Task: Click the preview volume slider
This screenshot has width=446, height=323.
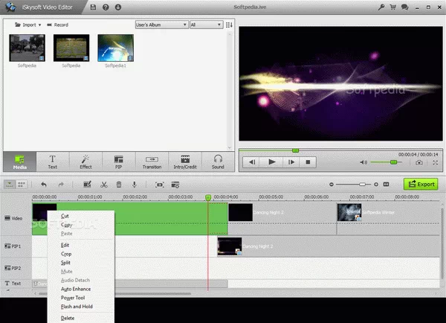Action: pyautogui.click(x=384, y=161)
